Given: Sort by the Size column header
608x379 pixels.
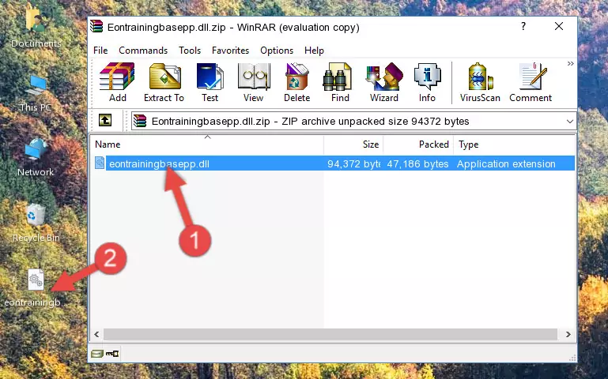Looking at the screenshot, I should point(353,144).
